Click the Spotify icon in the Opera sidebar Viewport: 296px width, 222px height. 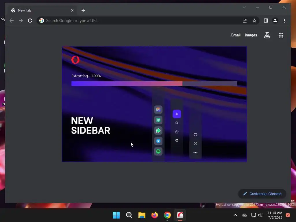[x=158, y=151]
